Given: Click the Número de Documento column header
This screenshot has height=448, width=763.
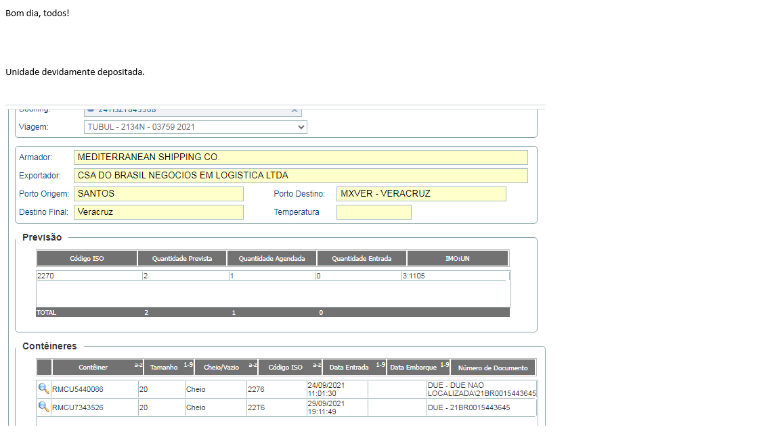Looking at the screenshot, I should (493, 368).
